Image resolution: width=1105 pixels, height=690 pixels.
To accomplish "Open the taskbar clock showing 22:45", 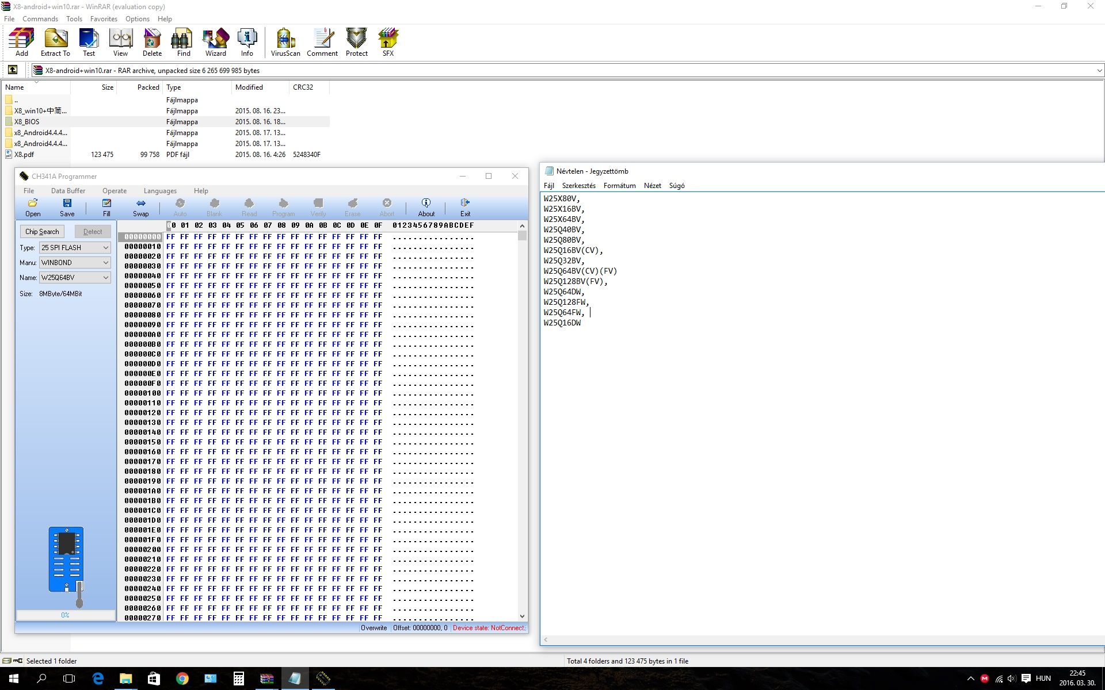I will tap(1078, 678).
